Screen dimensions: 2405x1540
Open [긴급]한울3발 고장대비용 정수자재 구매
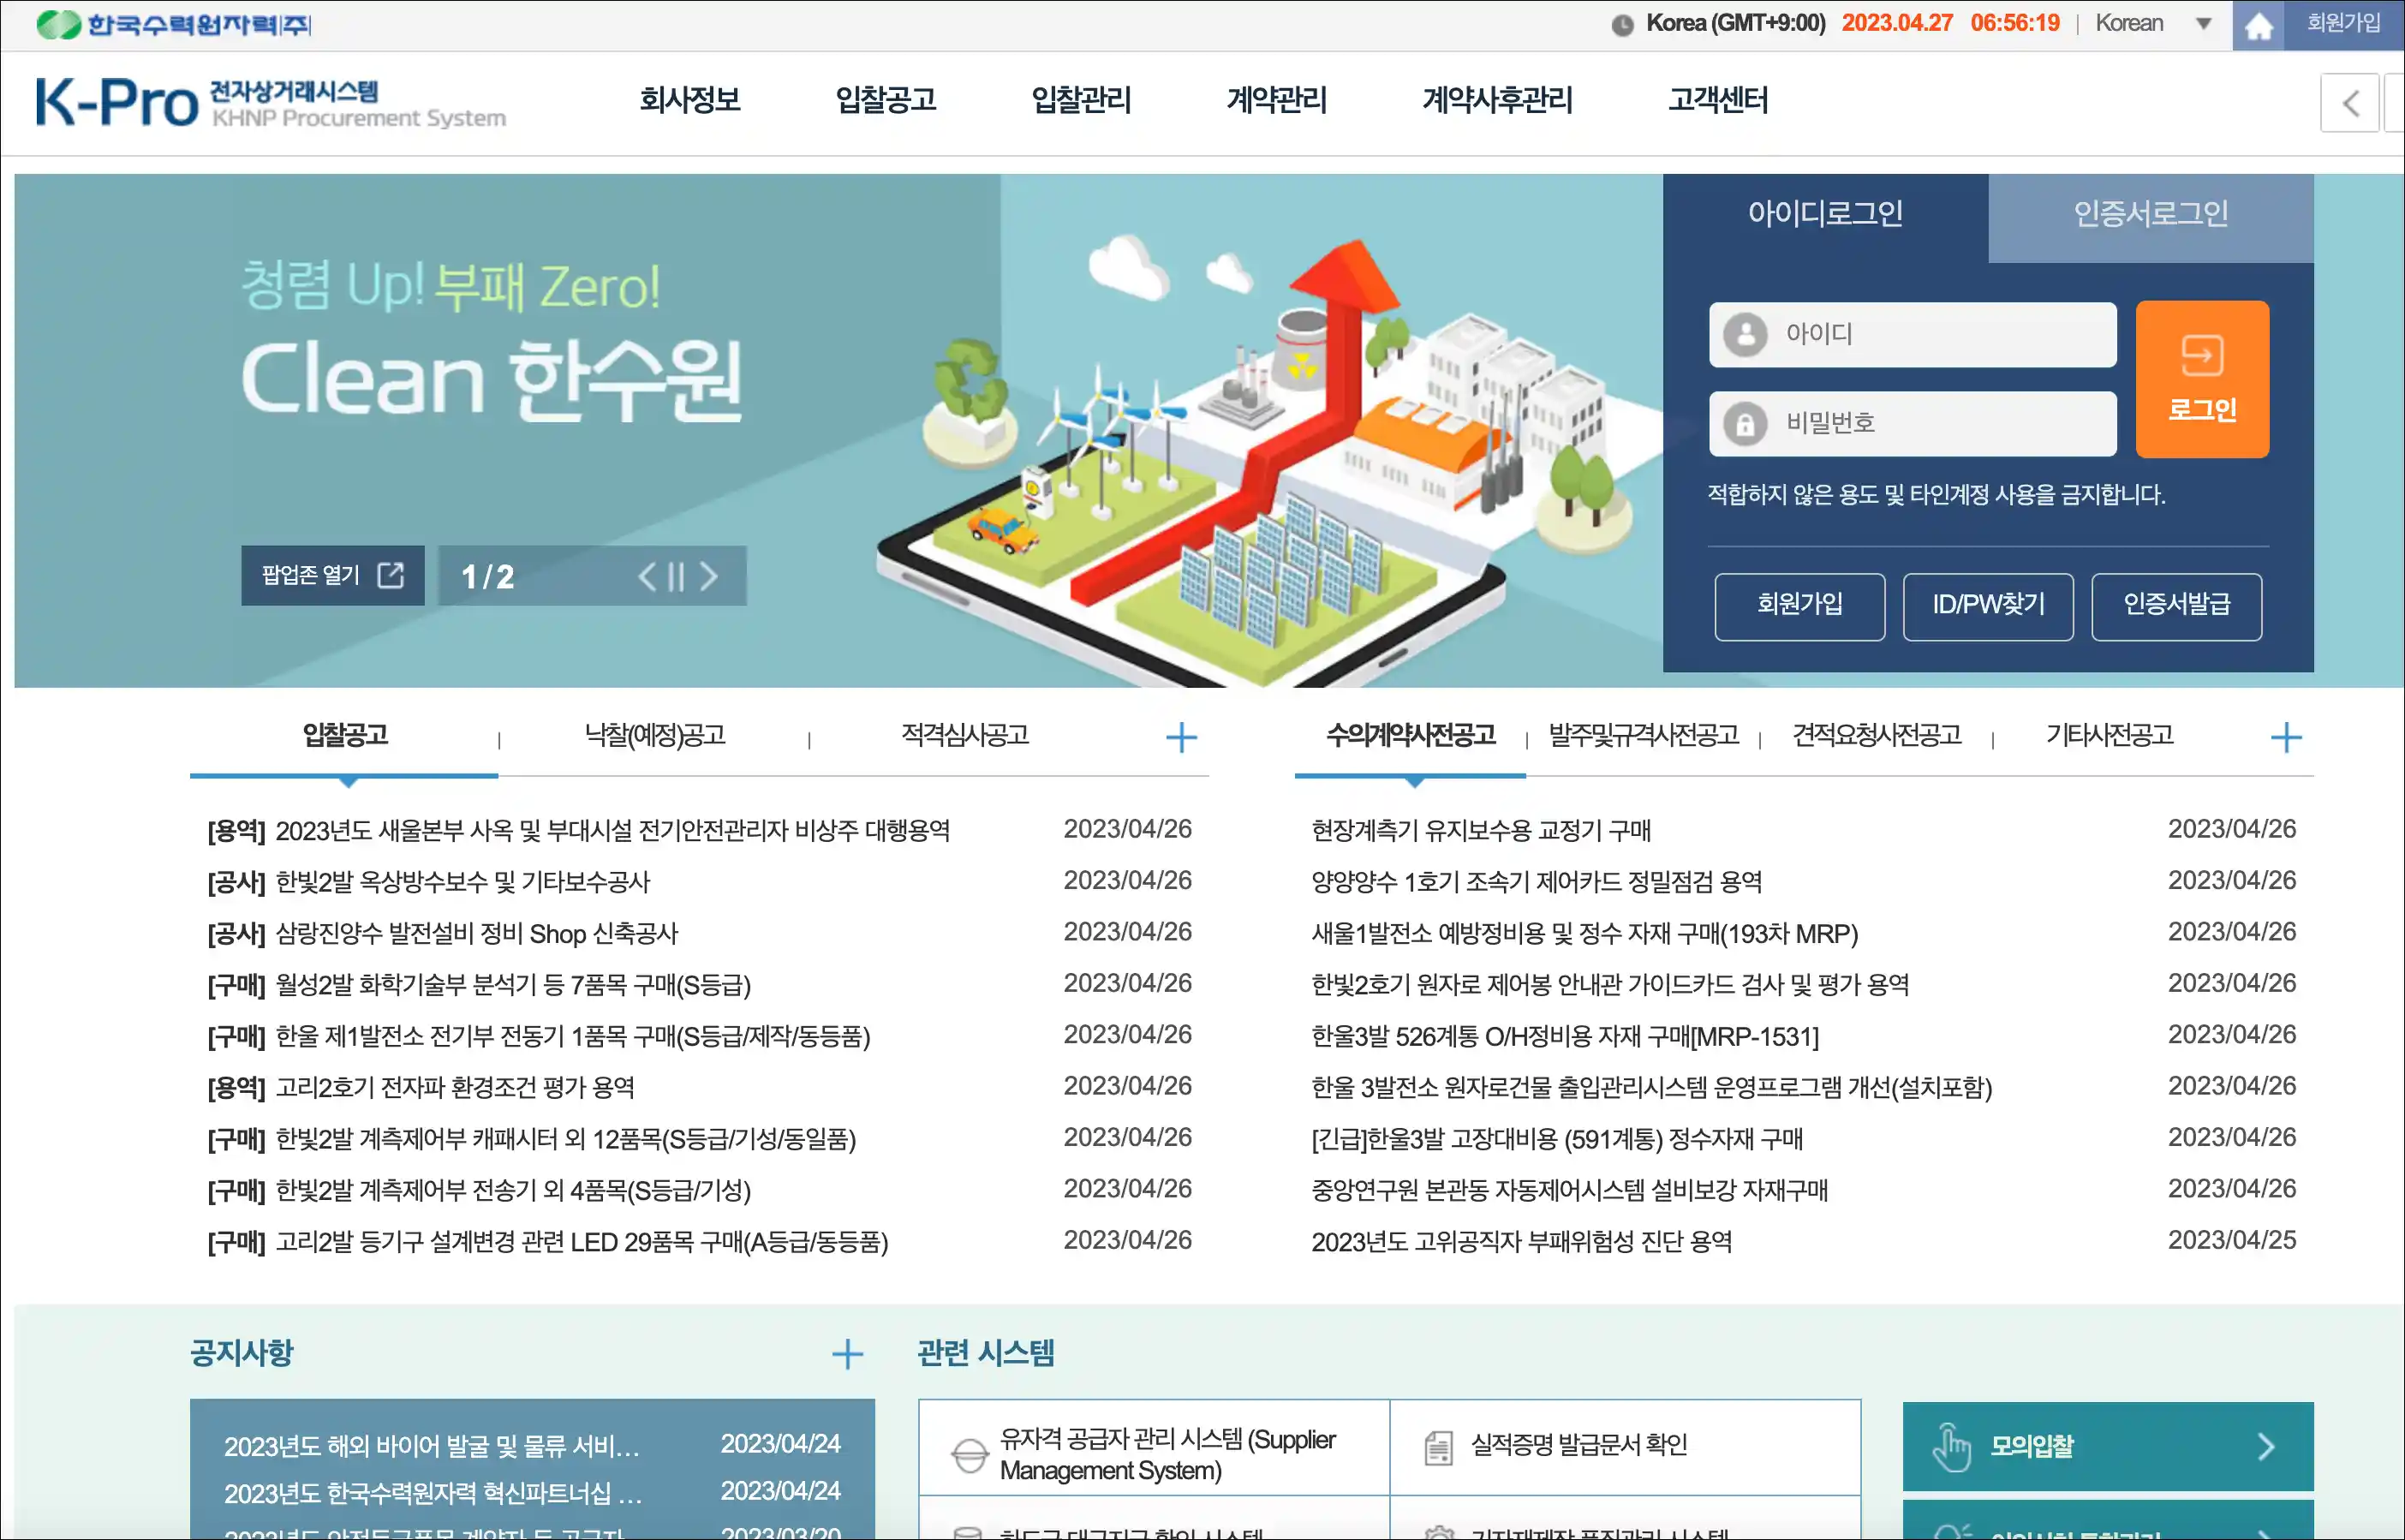click(1557, 1140)
